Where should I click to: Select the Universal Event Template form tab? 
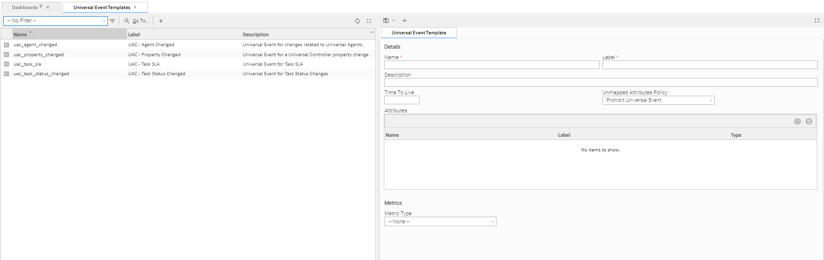[419, 33]
